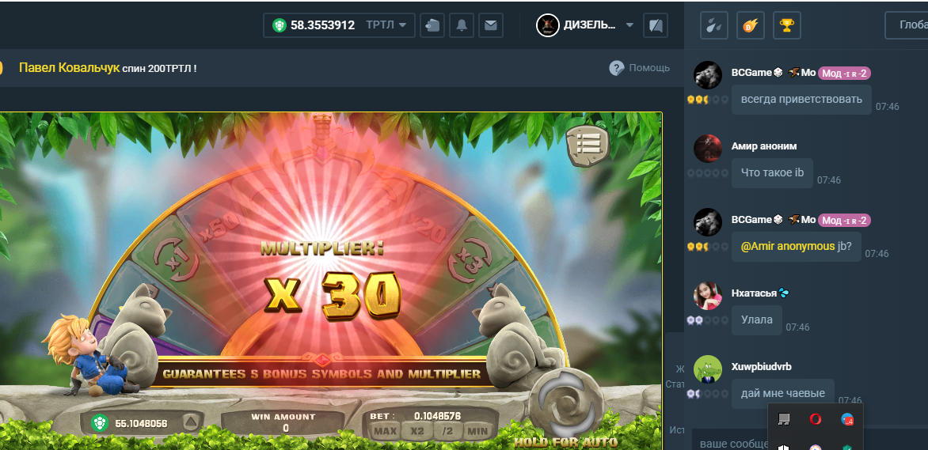Image resolution: width=928 pixels, height=450 pixels.
Task: Open the mail envelope inbox icon
Action: 491,25
